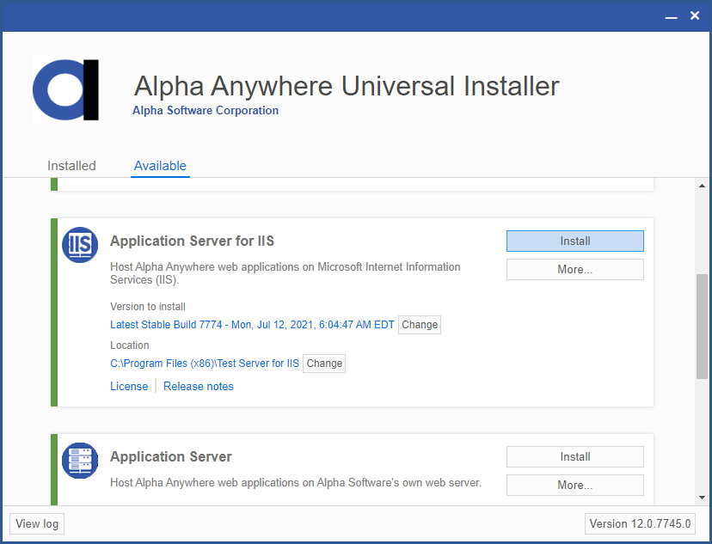Screen dimensions: 712x544
Task: Open the C:\Program Files (x86) location link
Action: click(205, 364)
